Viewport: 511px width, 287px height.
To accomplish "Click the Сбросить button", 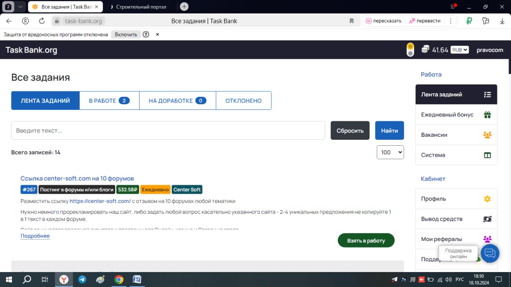I will (350, 130).
